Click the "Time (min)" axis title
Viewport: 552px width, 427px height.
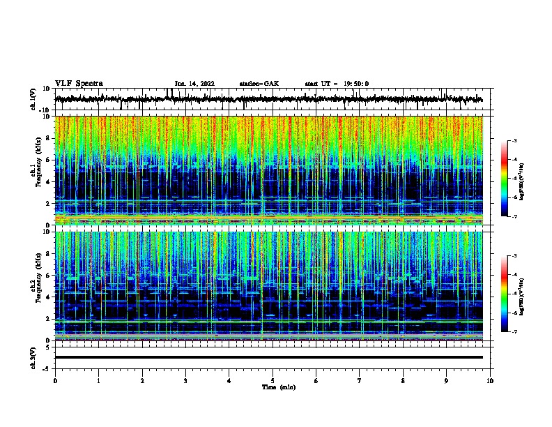[279, 387]
